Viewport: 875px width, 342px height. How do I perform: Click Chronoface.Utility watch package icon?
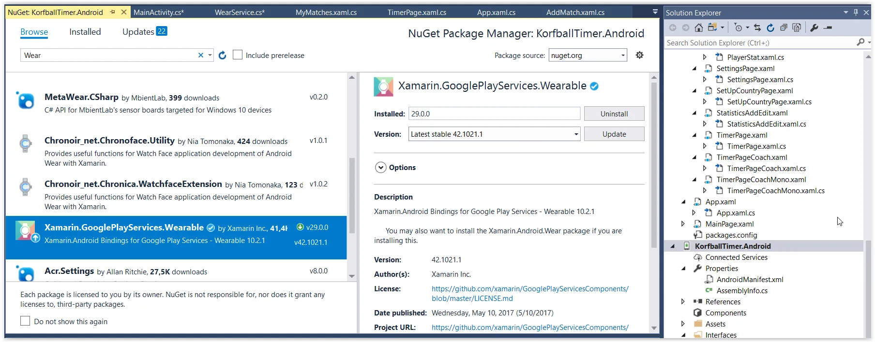point(26,143)
